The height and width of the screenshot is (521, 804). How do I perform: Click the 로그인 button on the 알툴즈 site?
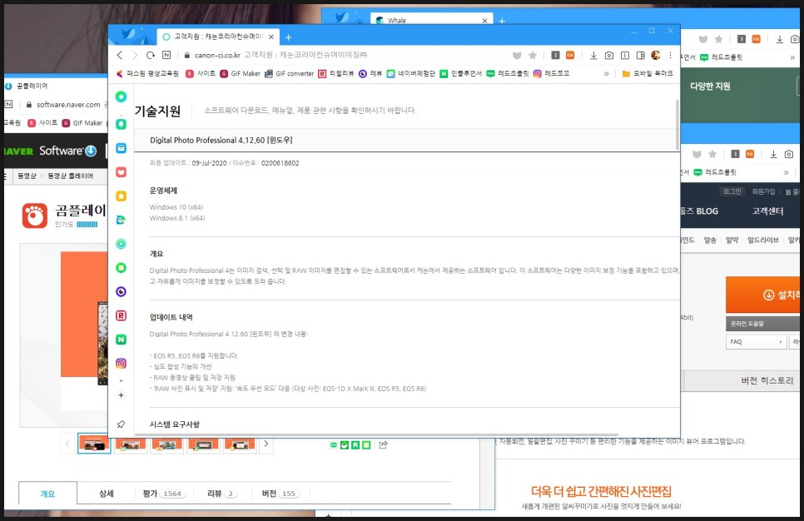click(x=732, y=191)
